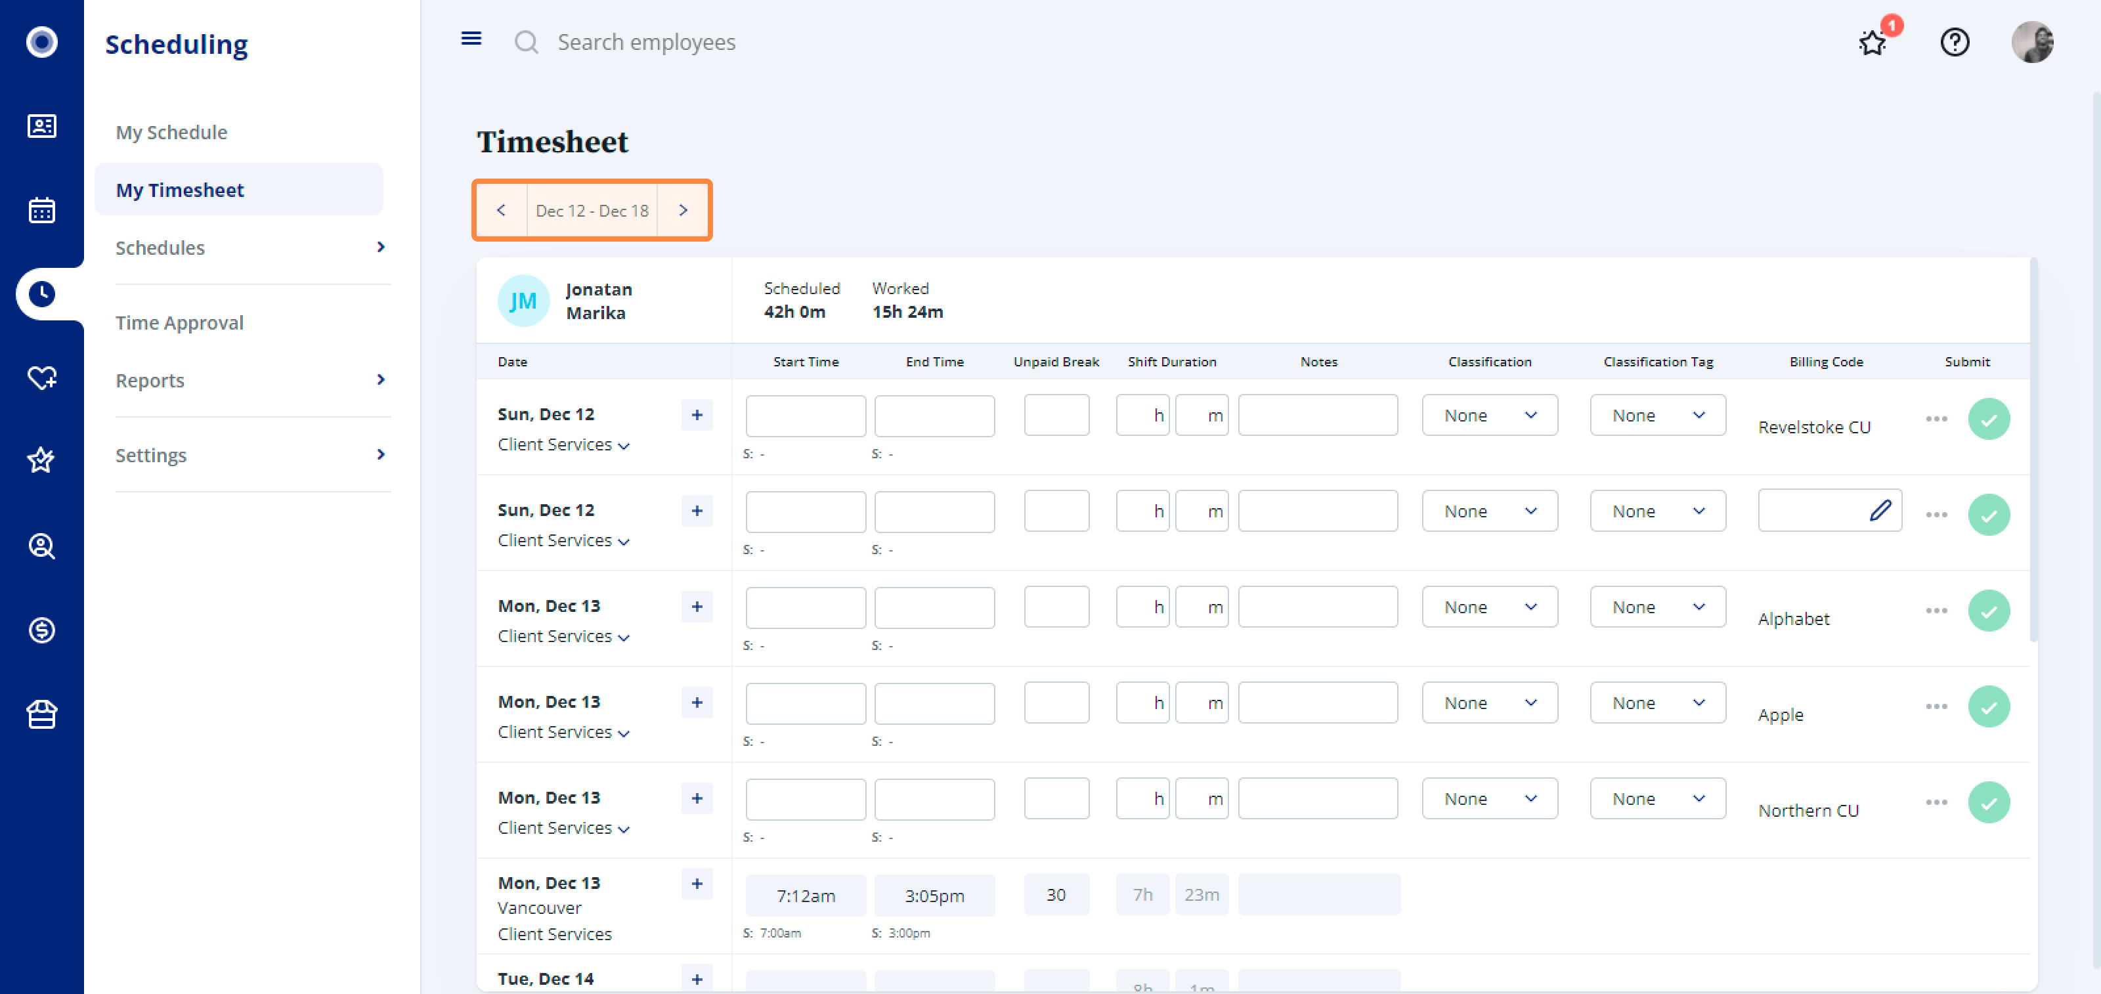This screenshot has height=994, width=2101.
Task: Open My Schedule page
Action: 171,132
